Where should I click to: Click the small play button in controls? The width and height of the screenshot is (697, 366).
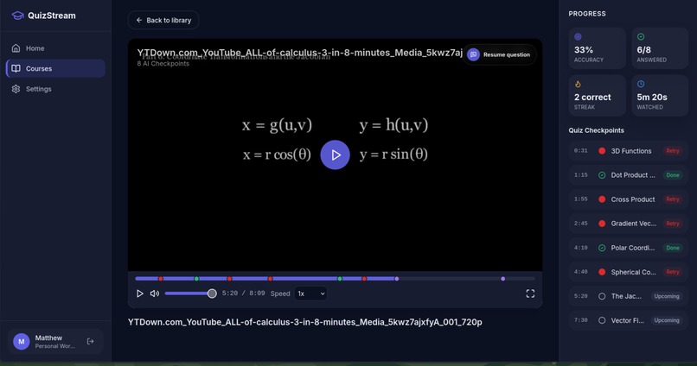(x=139, y=293)
